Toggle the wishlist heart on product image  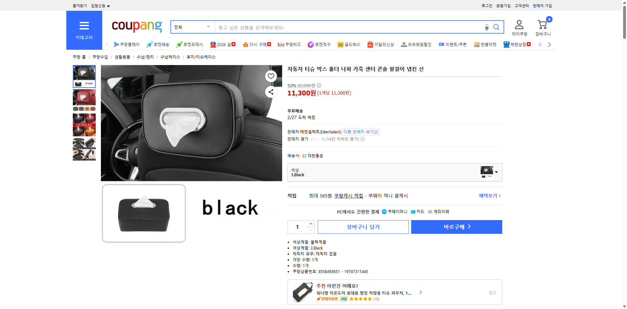pyautogui.click(x=271, y=76)
